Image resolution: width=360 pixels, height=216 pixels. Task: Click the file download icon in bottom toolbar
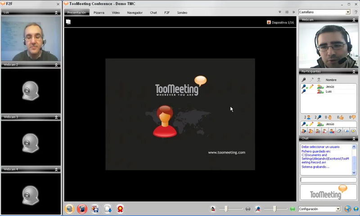tap(108, 209)
